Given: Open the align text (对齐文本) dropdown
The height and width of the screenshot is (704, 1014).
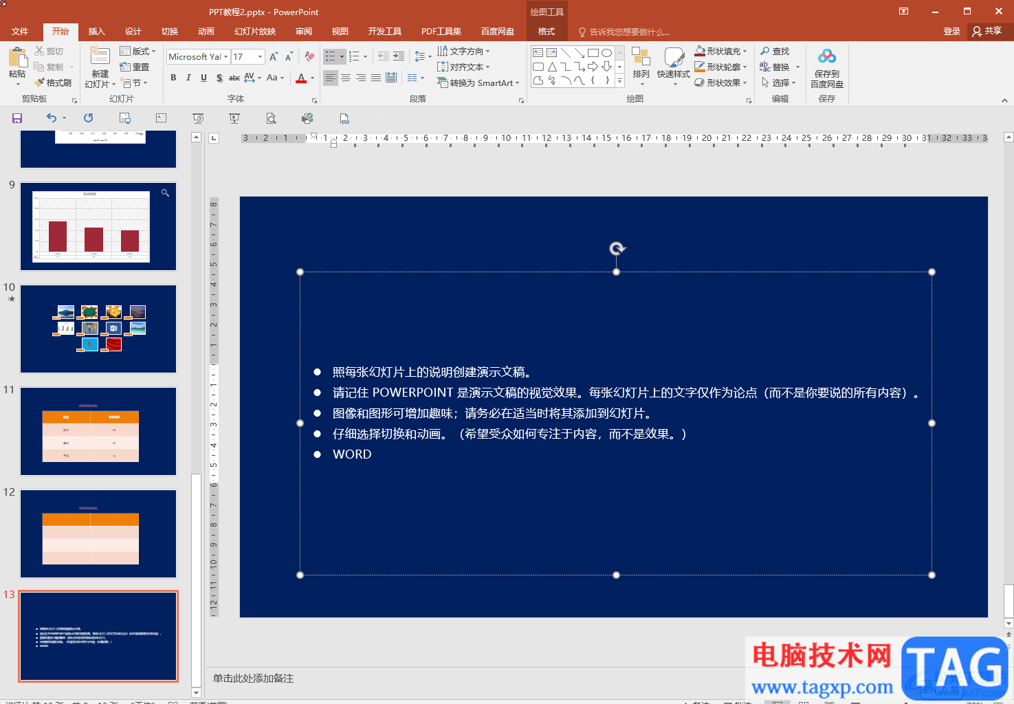Looking at the screenshot, I should point(463,67).
